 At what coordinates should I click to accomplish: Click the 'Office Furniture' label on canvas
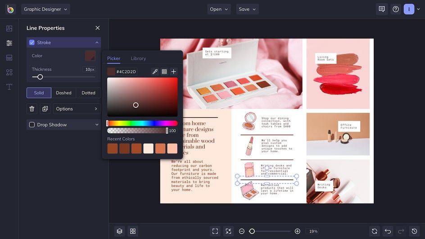(x=349, y=126)
